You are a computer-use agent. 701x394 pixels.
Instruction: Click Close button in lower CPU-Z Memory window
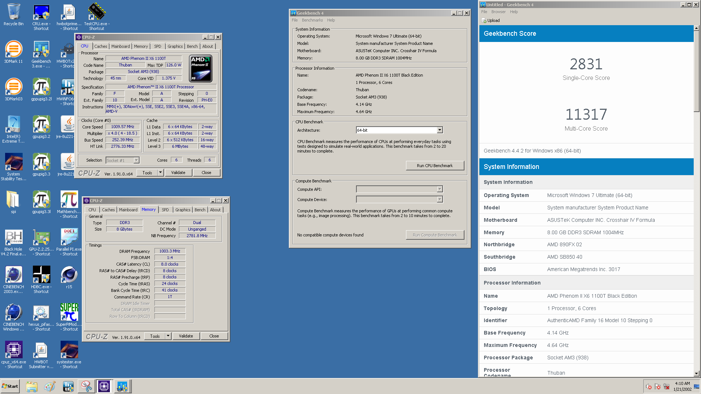coord(214,336)
